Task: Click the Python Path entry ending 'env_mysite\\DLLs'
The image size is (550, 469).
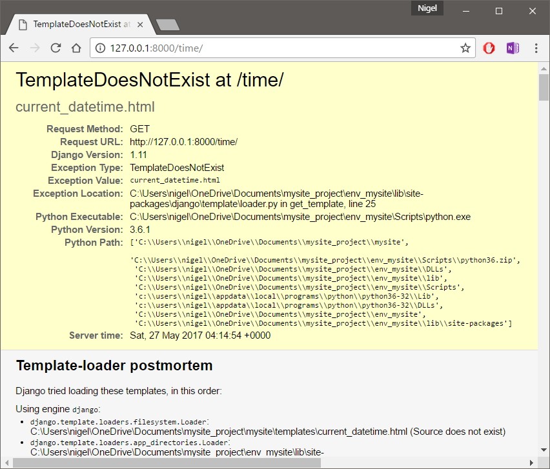Action: [293, 269]
